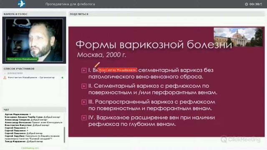Click the chat panel vertical scrollbar
The height and width of the screenshot is (150, 267).
click(x=64, y=135)
